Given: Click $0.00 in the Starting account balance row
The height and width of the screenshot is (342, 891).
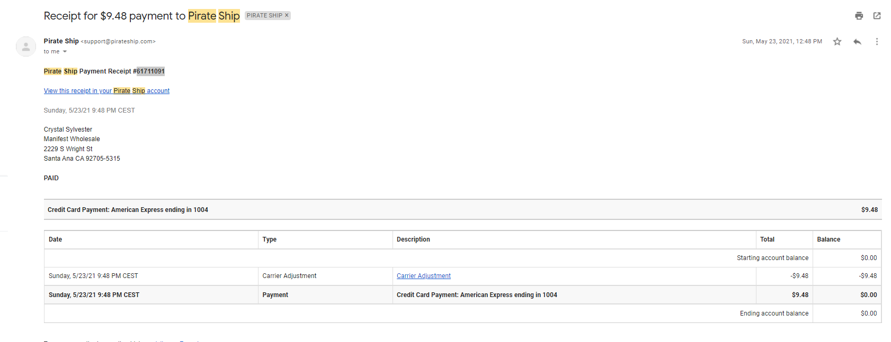Looking at the screenshot, I should point(869,258).
